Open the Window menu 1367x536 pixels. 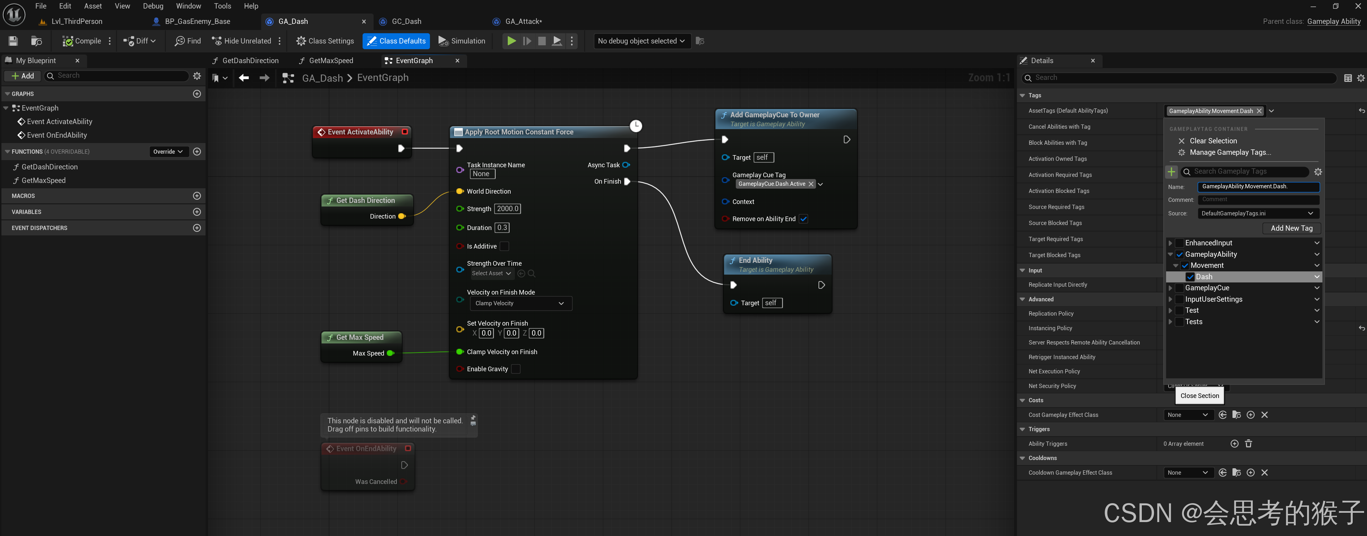pyautogui.click(x=188, y=6)
